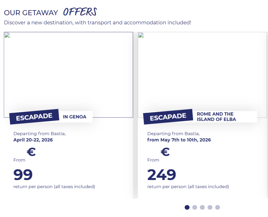The width and height of the screenshot is (268, 217).
Task: Click the April 20-22, 2026 date text
Action: (x=33, y=140)
